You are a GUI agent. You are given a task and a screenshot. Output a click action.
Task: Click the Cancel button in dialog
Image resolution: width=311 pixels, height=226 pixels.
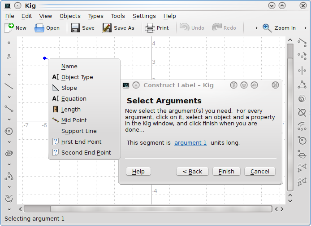[260, 172]
